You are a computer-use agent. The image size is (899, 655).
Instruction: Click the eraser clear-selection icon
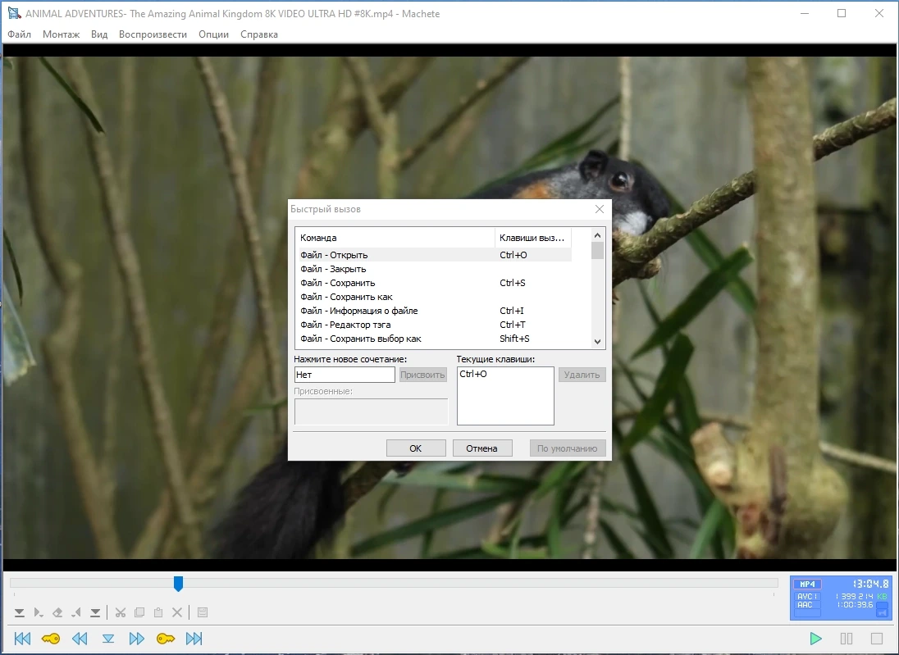pyautogui.click(x=57, y=612)
